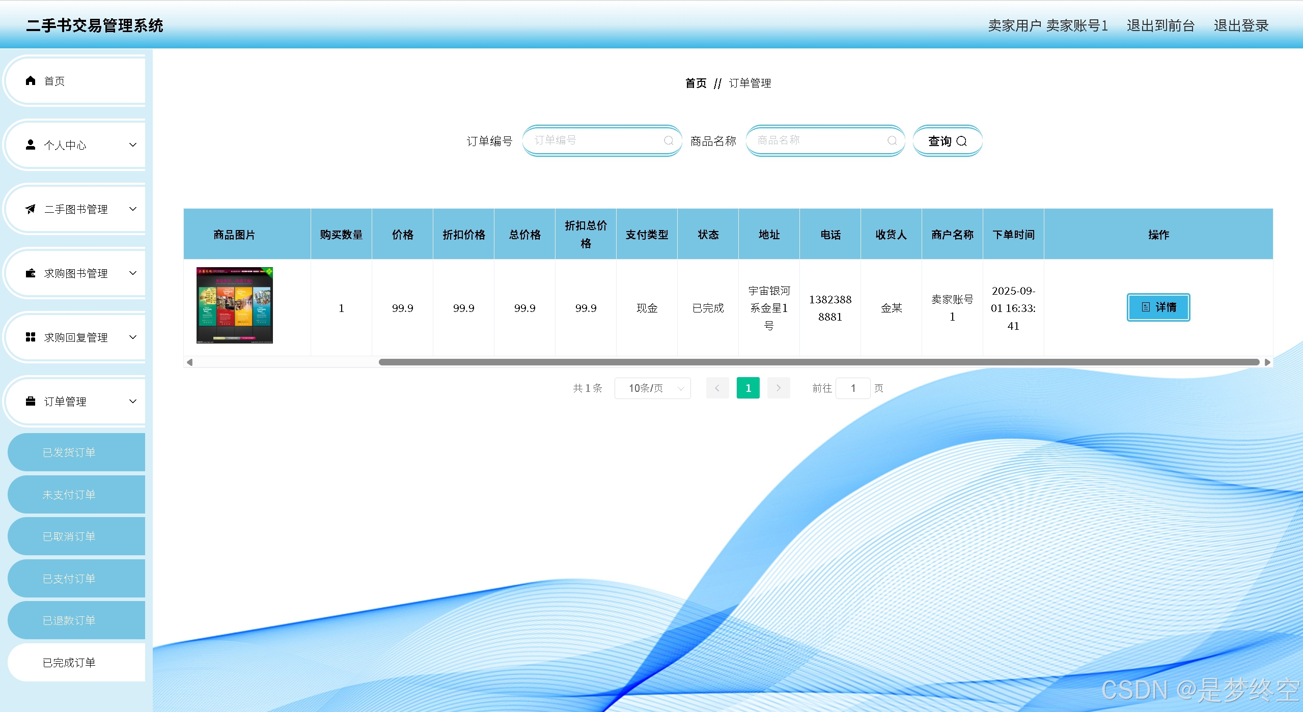
Task: Click the 下单时间 column header
Action: (x=1013, y=235)
